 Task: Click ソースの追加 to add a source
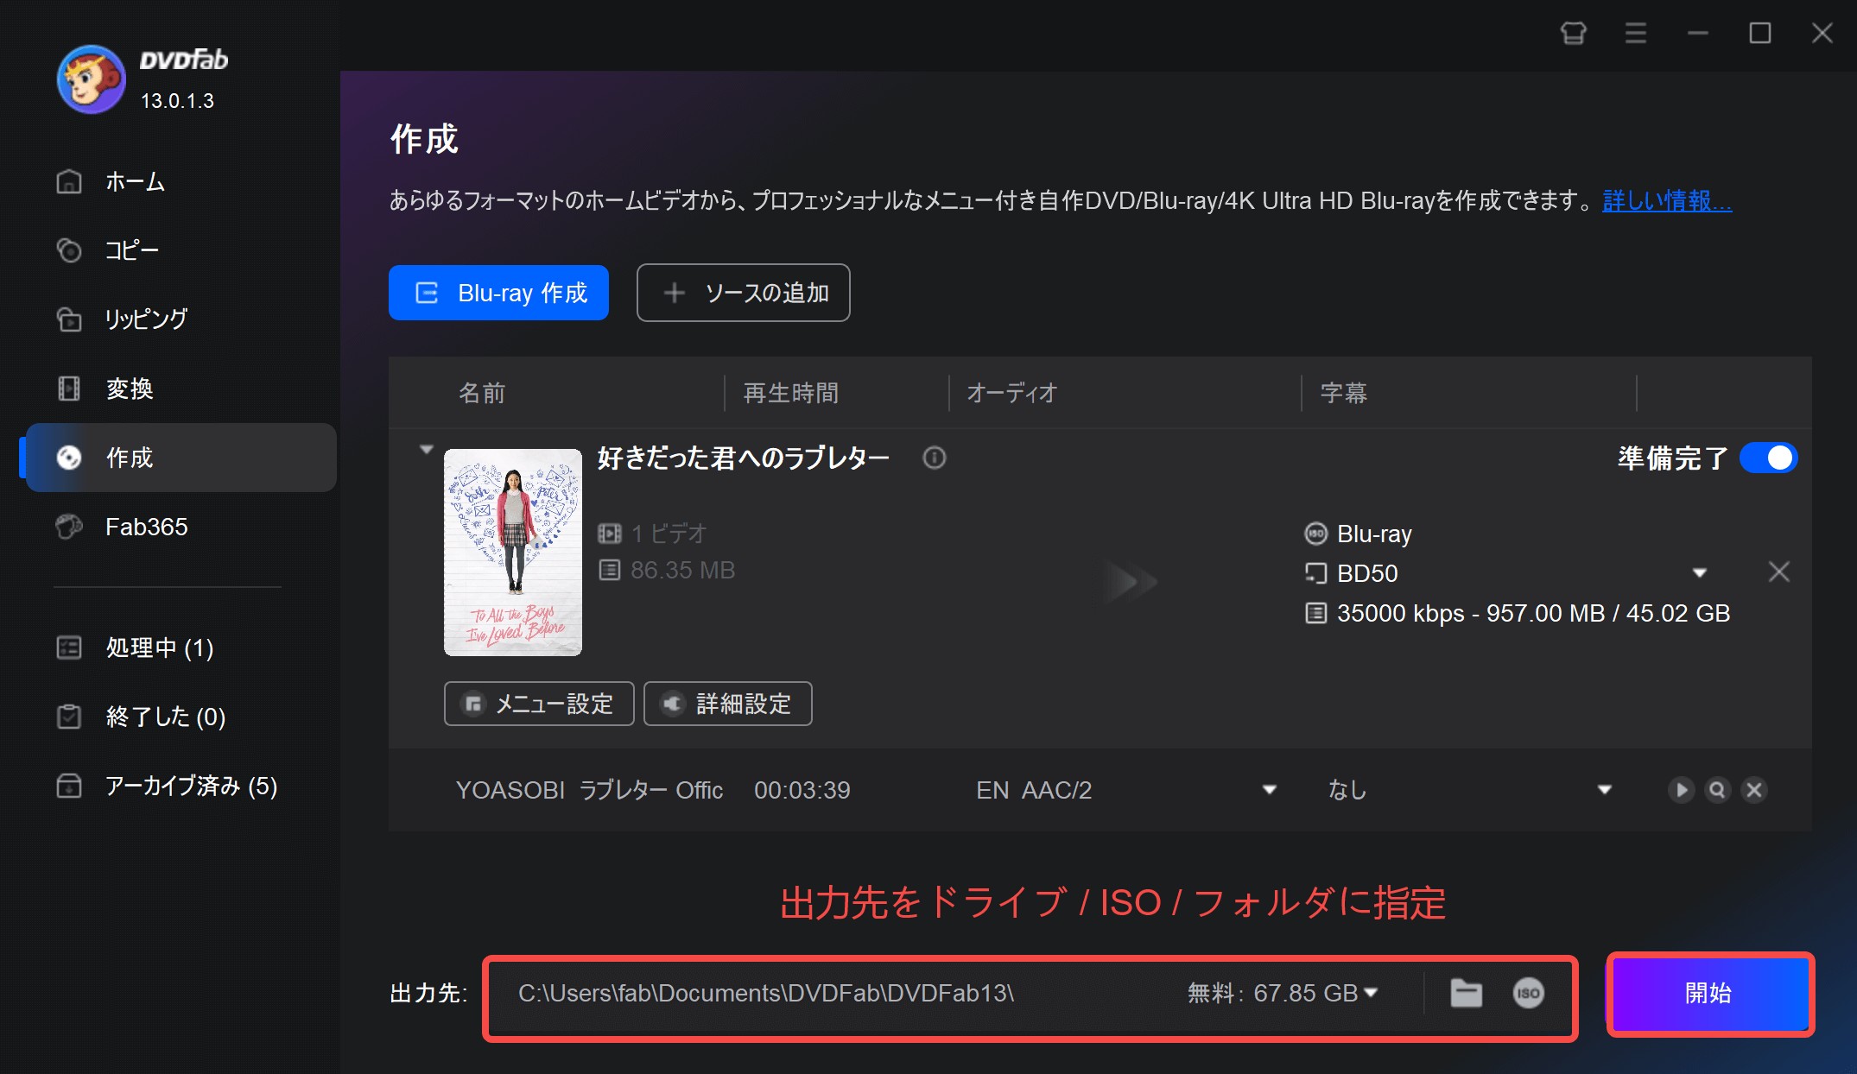pyautogui.click(x=744, y=293)
